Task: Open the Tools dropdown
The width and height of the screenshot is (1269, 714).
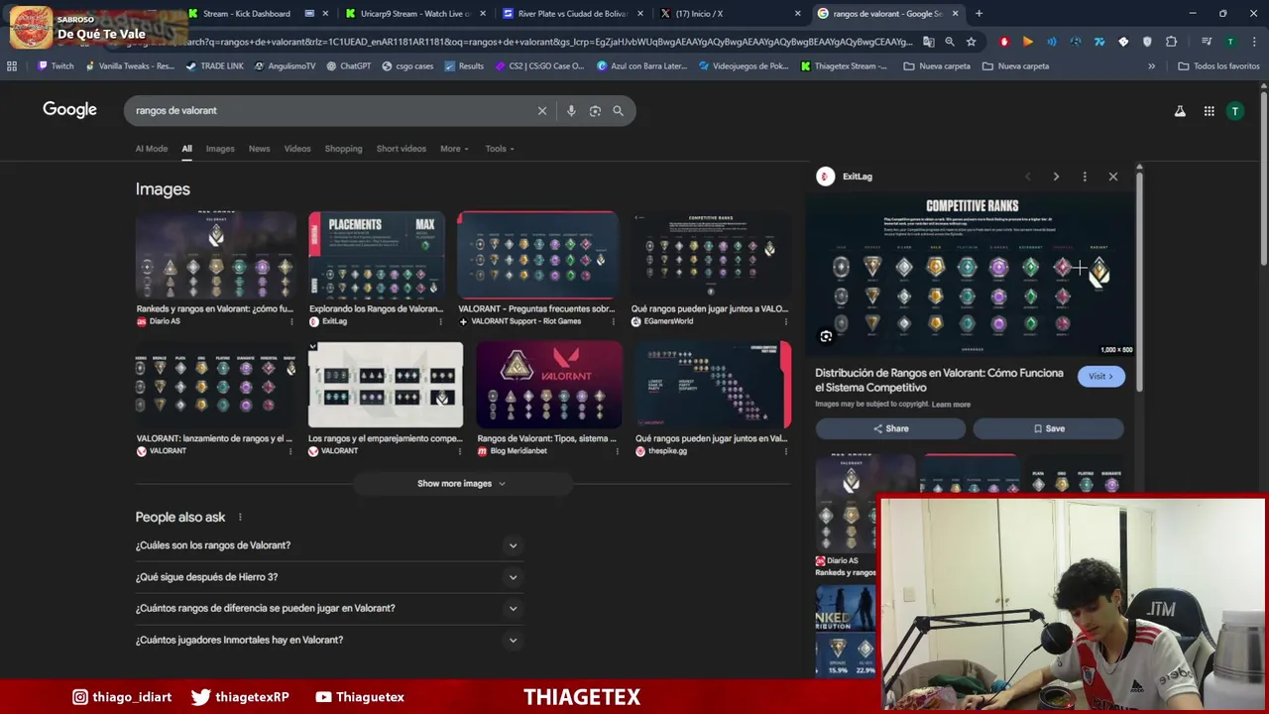Action: coord(500,149)
